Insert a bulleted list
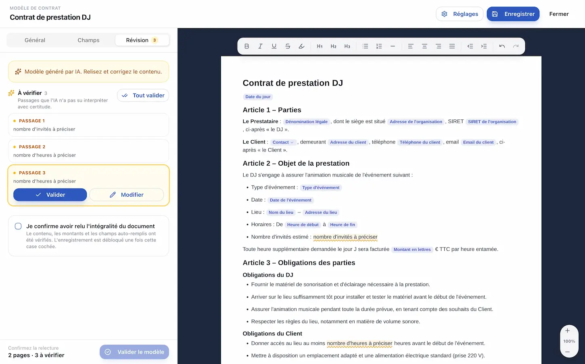 [x=365, y=46]
